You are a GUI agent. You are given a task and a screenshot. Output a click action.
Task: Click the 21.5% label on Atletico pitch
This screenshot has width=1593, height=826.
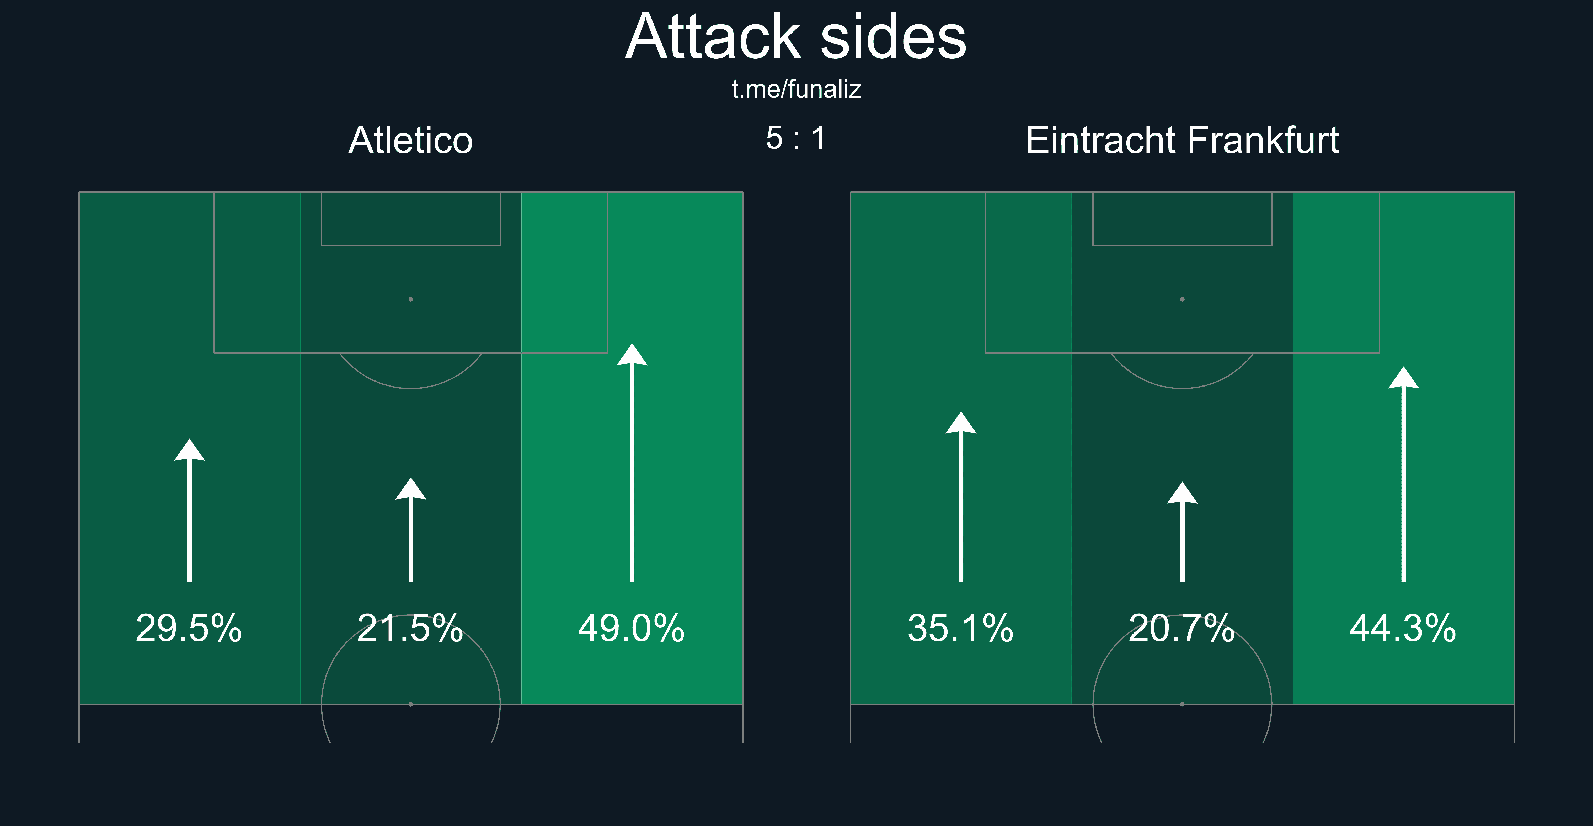(410, 628)
